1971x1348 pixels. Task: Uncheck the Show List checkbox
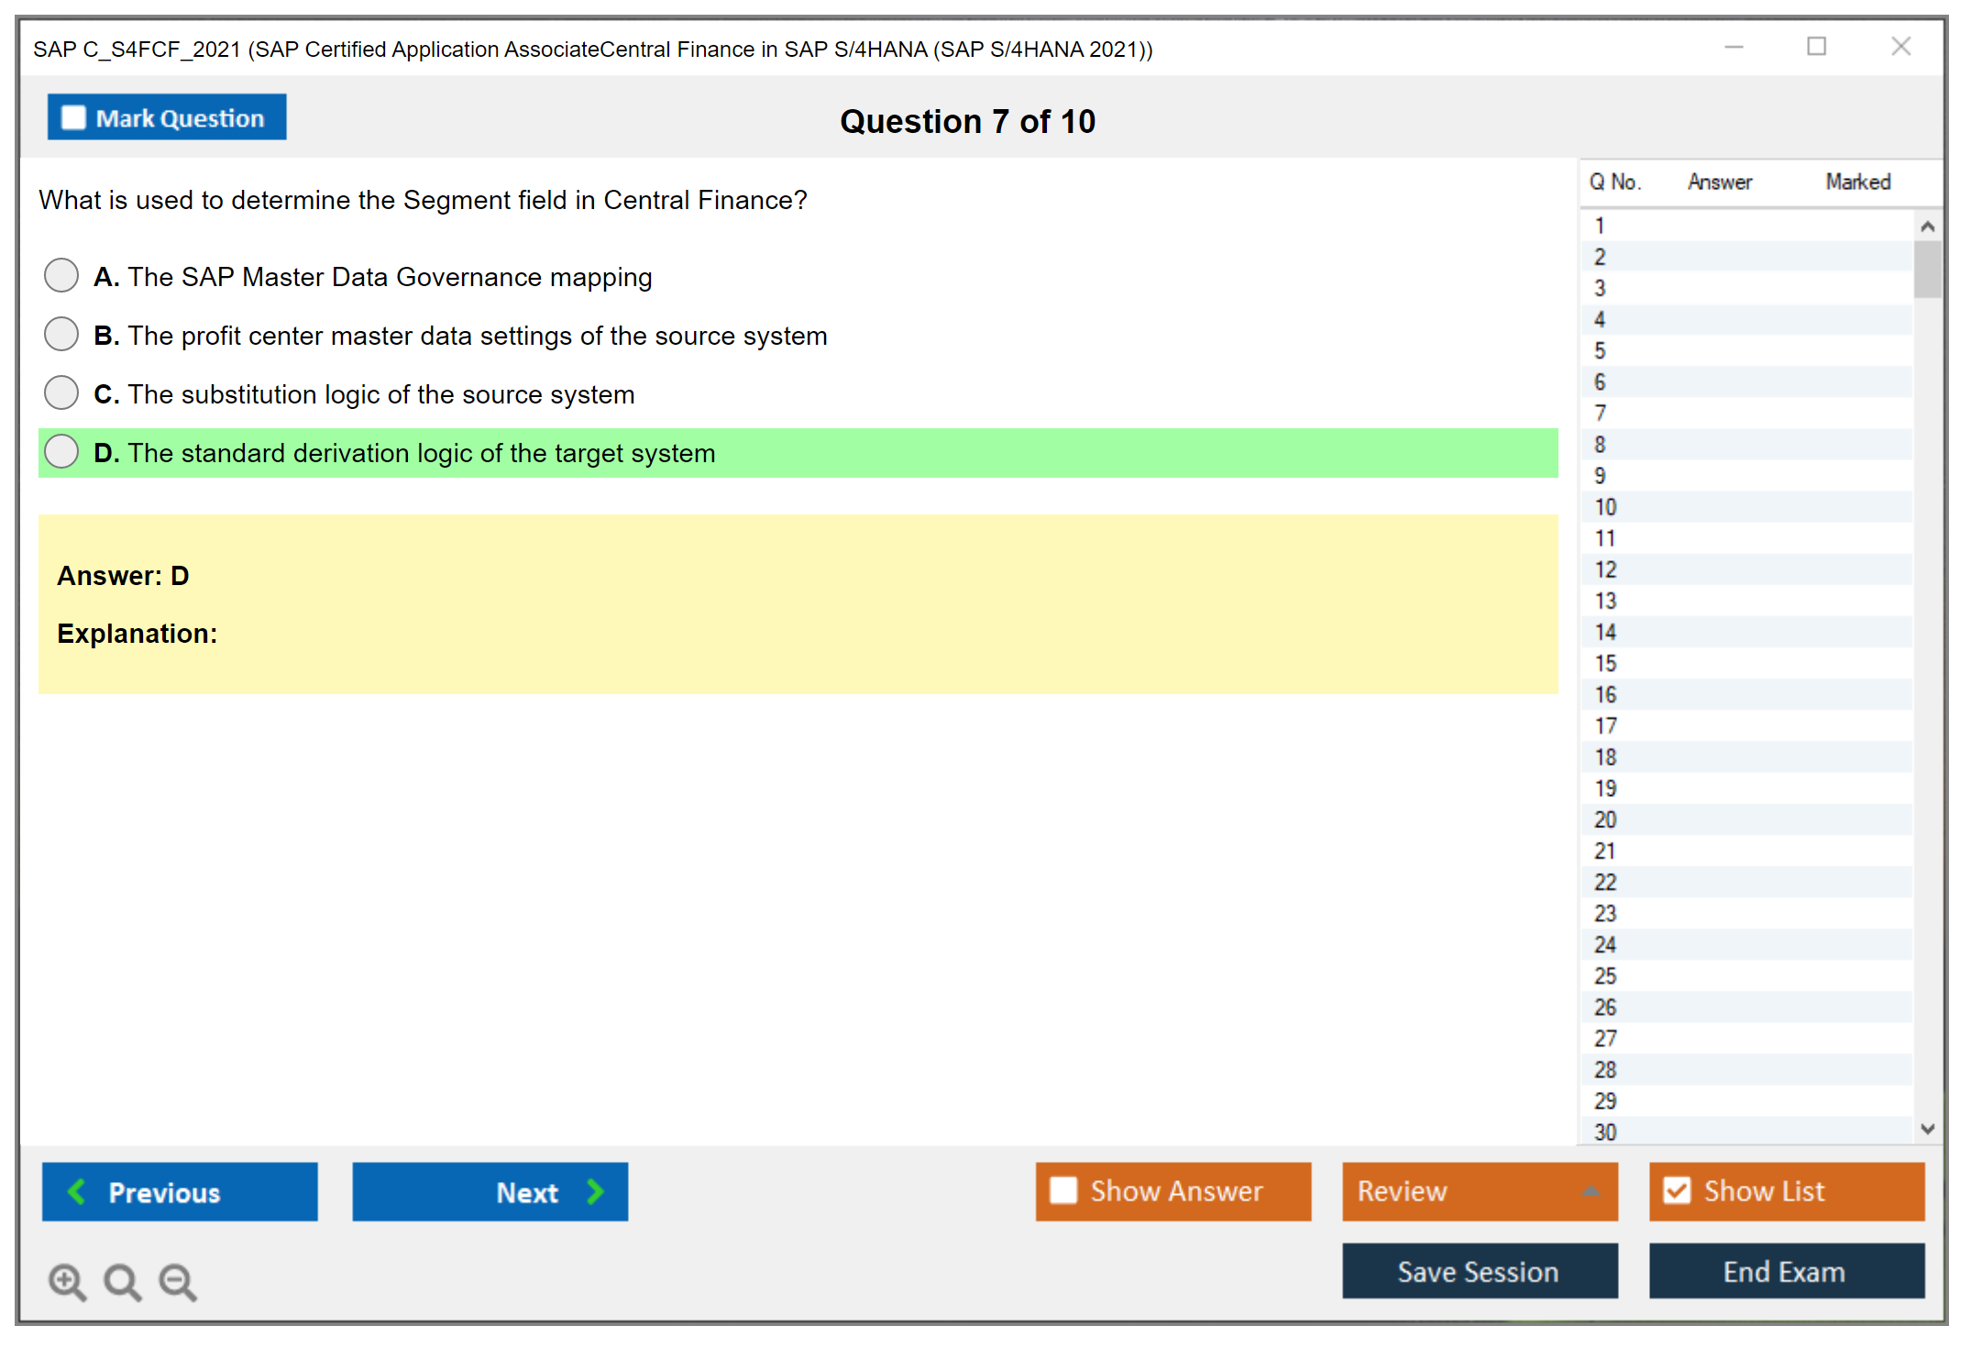tap(1677, 1190)
